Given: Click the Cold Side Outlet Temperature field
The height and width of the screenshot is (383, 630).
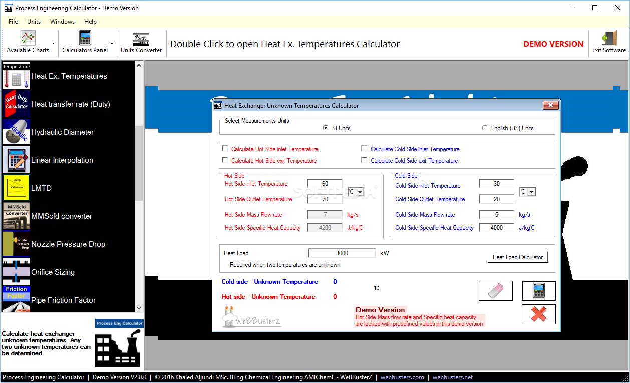Looking at the screenshot, I should coord(496,199).
